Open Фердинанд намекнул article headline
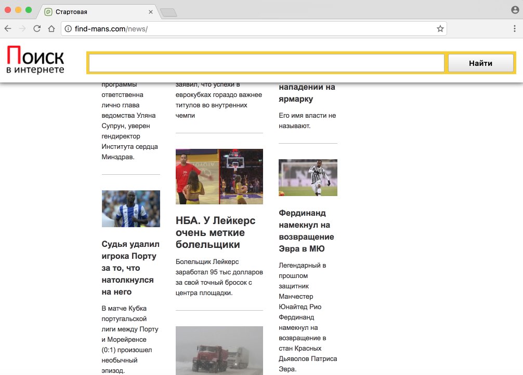The height and width of the screenshot is (375, 523). 307,231
